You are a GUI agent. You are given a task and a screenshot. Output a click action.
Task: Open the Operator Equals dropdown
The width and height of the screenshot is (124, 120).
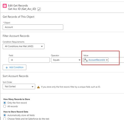[x=66, y=60]
